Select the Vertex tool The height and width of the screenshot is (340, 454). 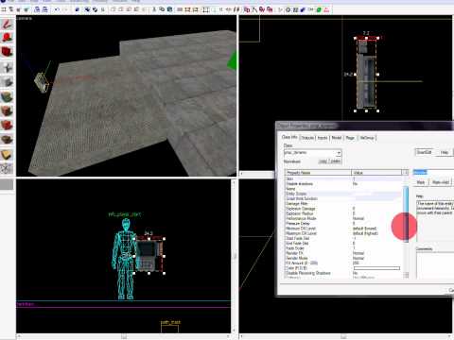pos(7,168)
